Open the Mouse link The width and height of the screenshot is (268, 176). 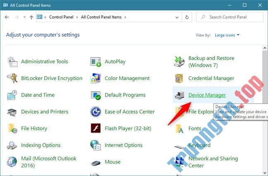pos(112,162)
